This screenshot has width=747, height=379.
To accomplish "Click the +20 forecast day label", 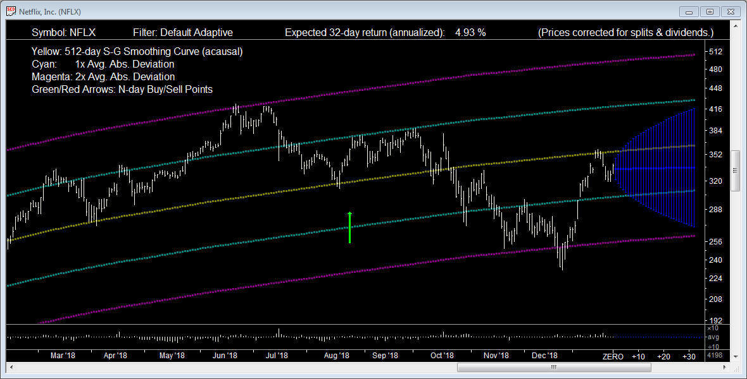I will pyautogui.click(x=663, y=357).
